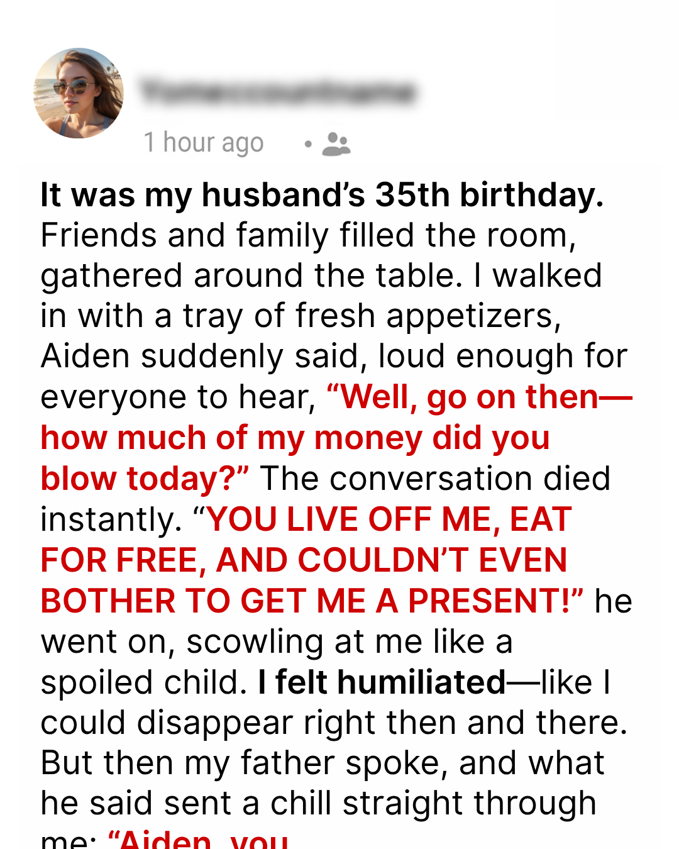Open the poster's profile picture
Image resolution: width=679 pixels, height=849 pixels.
coord(79,93)
